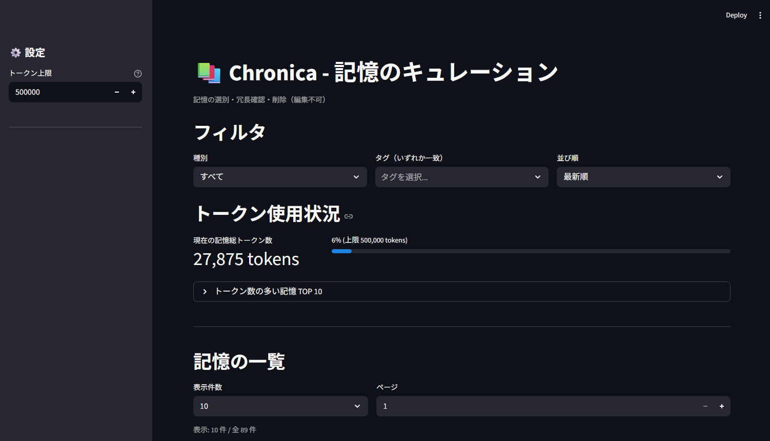The width and height of the screenshot is (770, 441).
Task: Change sort order via the 最新順 dropdown
Action: (x=643, y=177)
